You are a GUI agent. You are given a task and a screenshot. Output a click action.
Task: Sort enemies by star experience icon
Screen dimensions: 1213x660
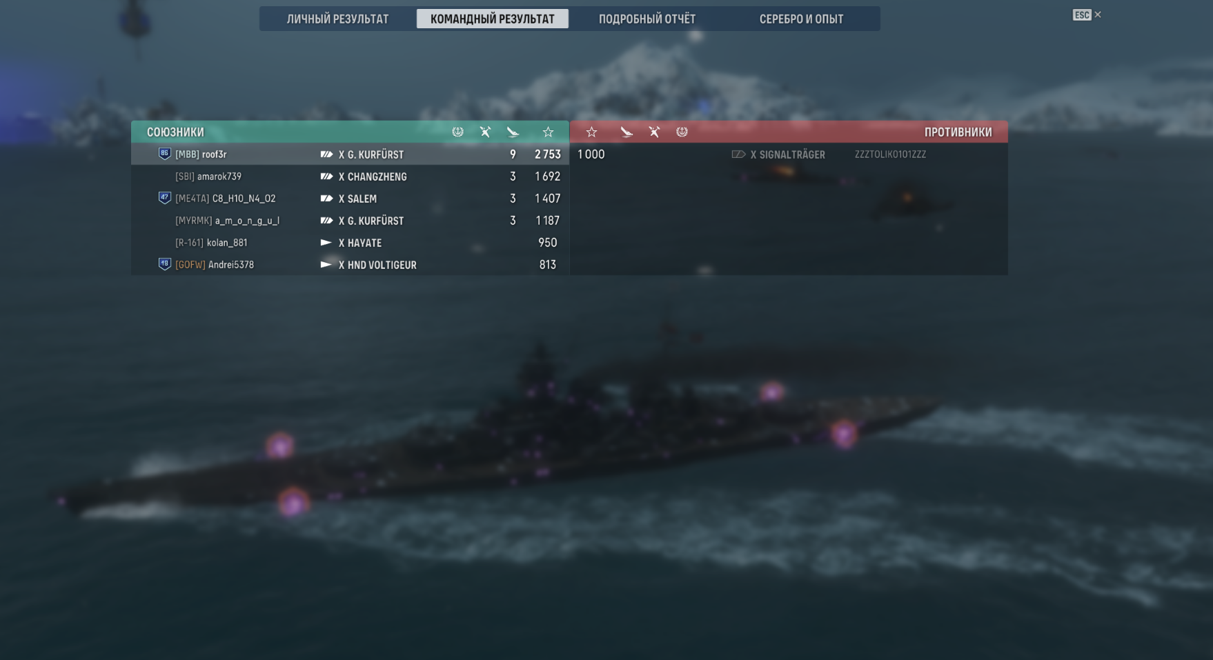[591, 132]
